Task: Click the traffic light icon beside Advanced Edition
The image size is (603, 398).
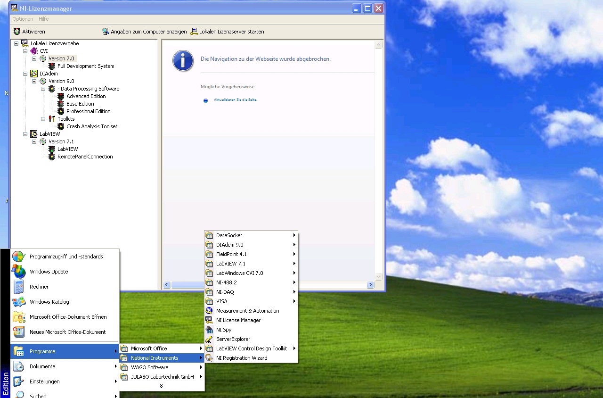Action: [x=61, y=96]
